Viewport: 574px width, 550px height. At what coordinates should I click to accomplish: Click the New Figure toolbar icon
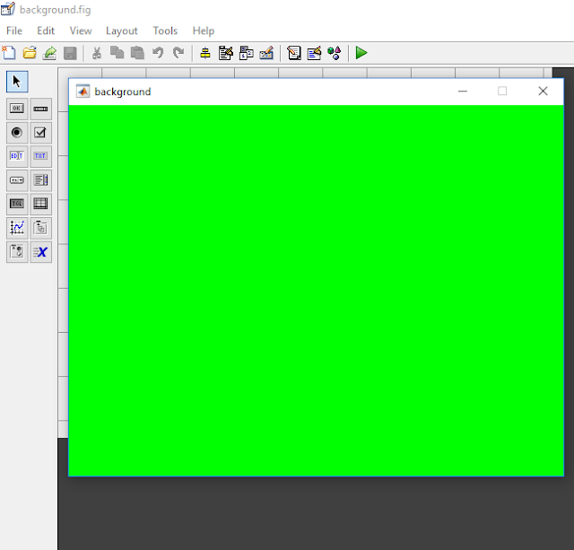coord(9,53)
